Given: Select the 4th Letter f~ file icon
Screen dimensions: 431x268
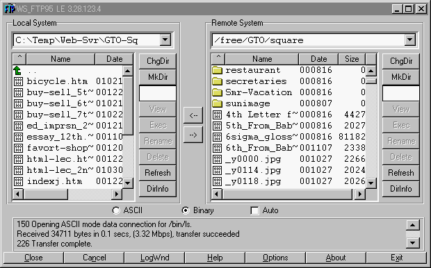Looking at the screenshot, I should coord(217,115).
